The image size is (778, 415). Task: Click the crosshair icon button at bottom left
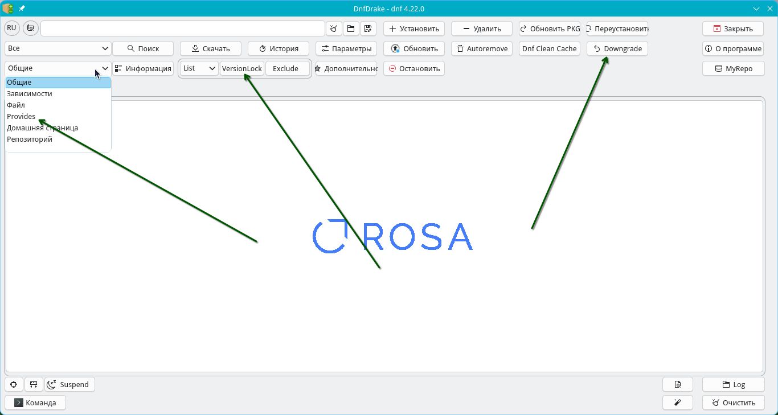pos(14,384)
